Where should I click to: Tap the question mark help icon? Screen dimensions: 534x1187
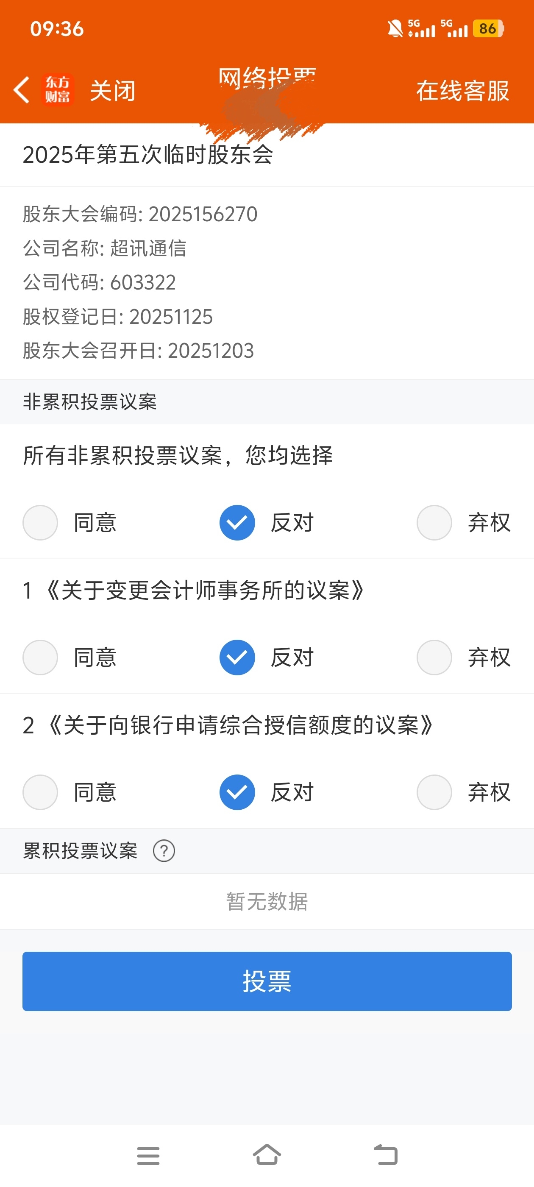[164, 851]
